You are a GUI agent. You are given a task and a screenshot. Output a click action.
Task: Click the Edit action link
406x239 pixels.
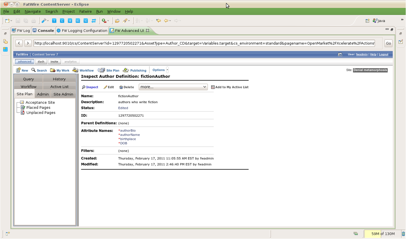tap(109, 87)
